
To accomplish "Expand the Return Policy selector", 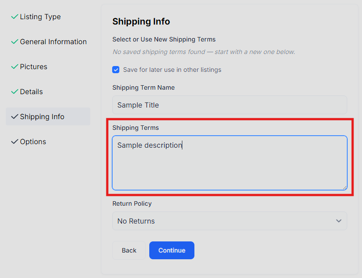I will 230,221.
